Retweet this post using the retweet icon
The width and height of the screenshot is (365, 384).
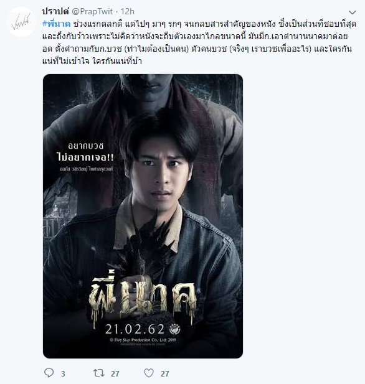[99, 373]
